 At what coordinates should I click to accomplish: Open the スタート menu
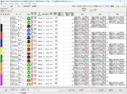[11, 4]
